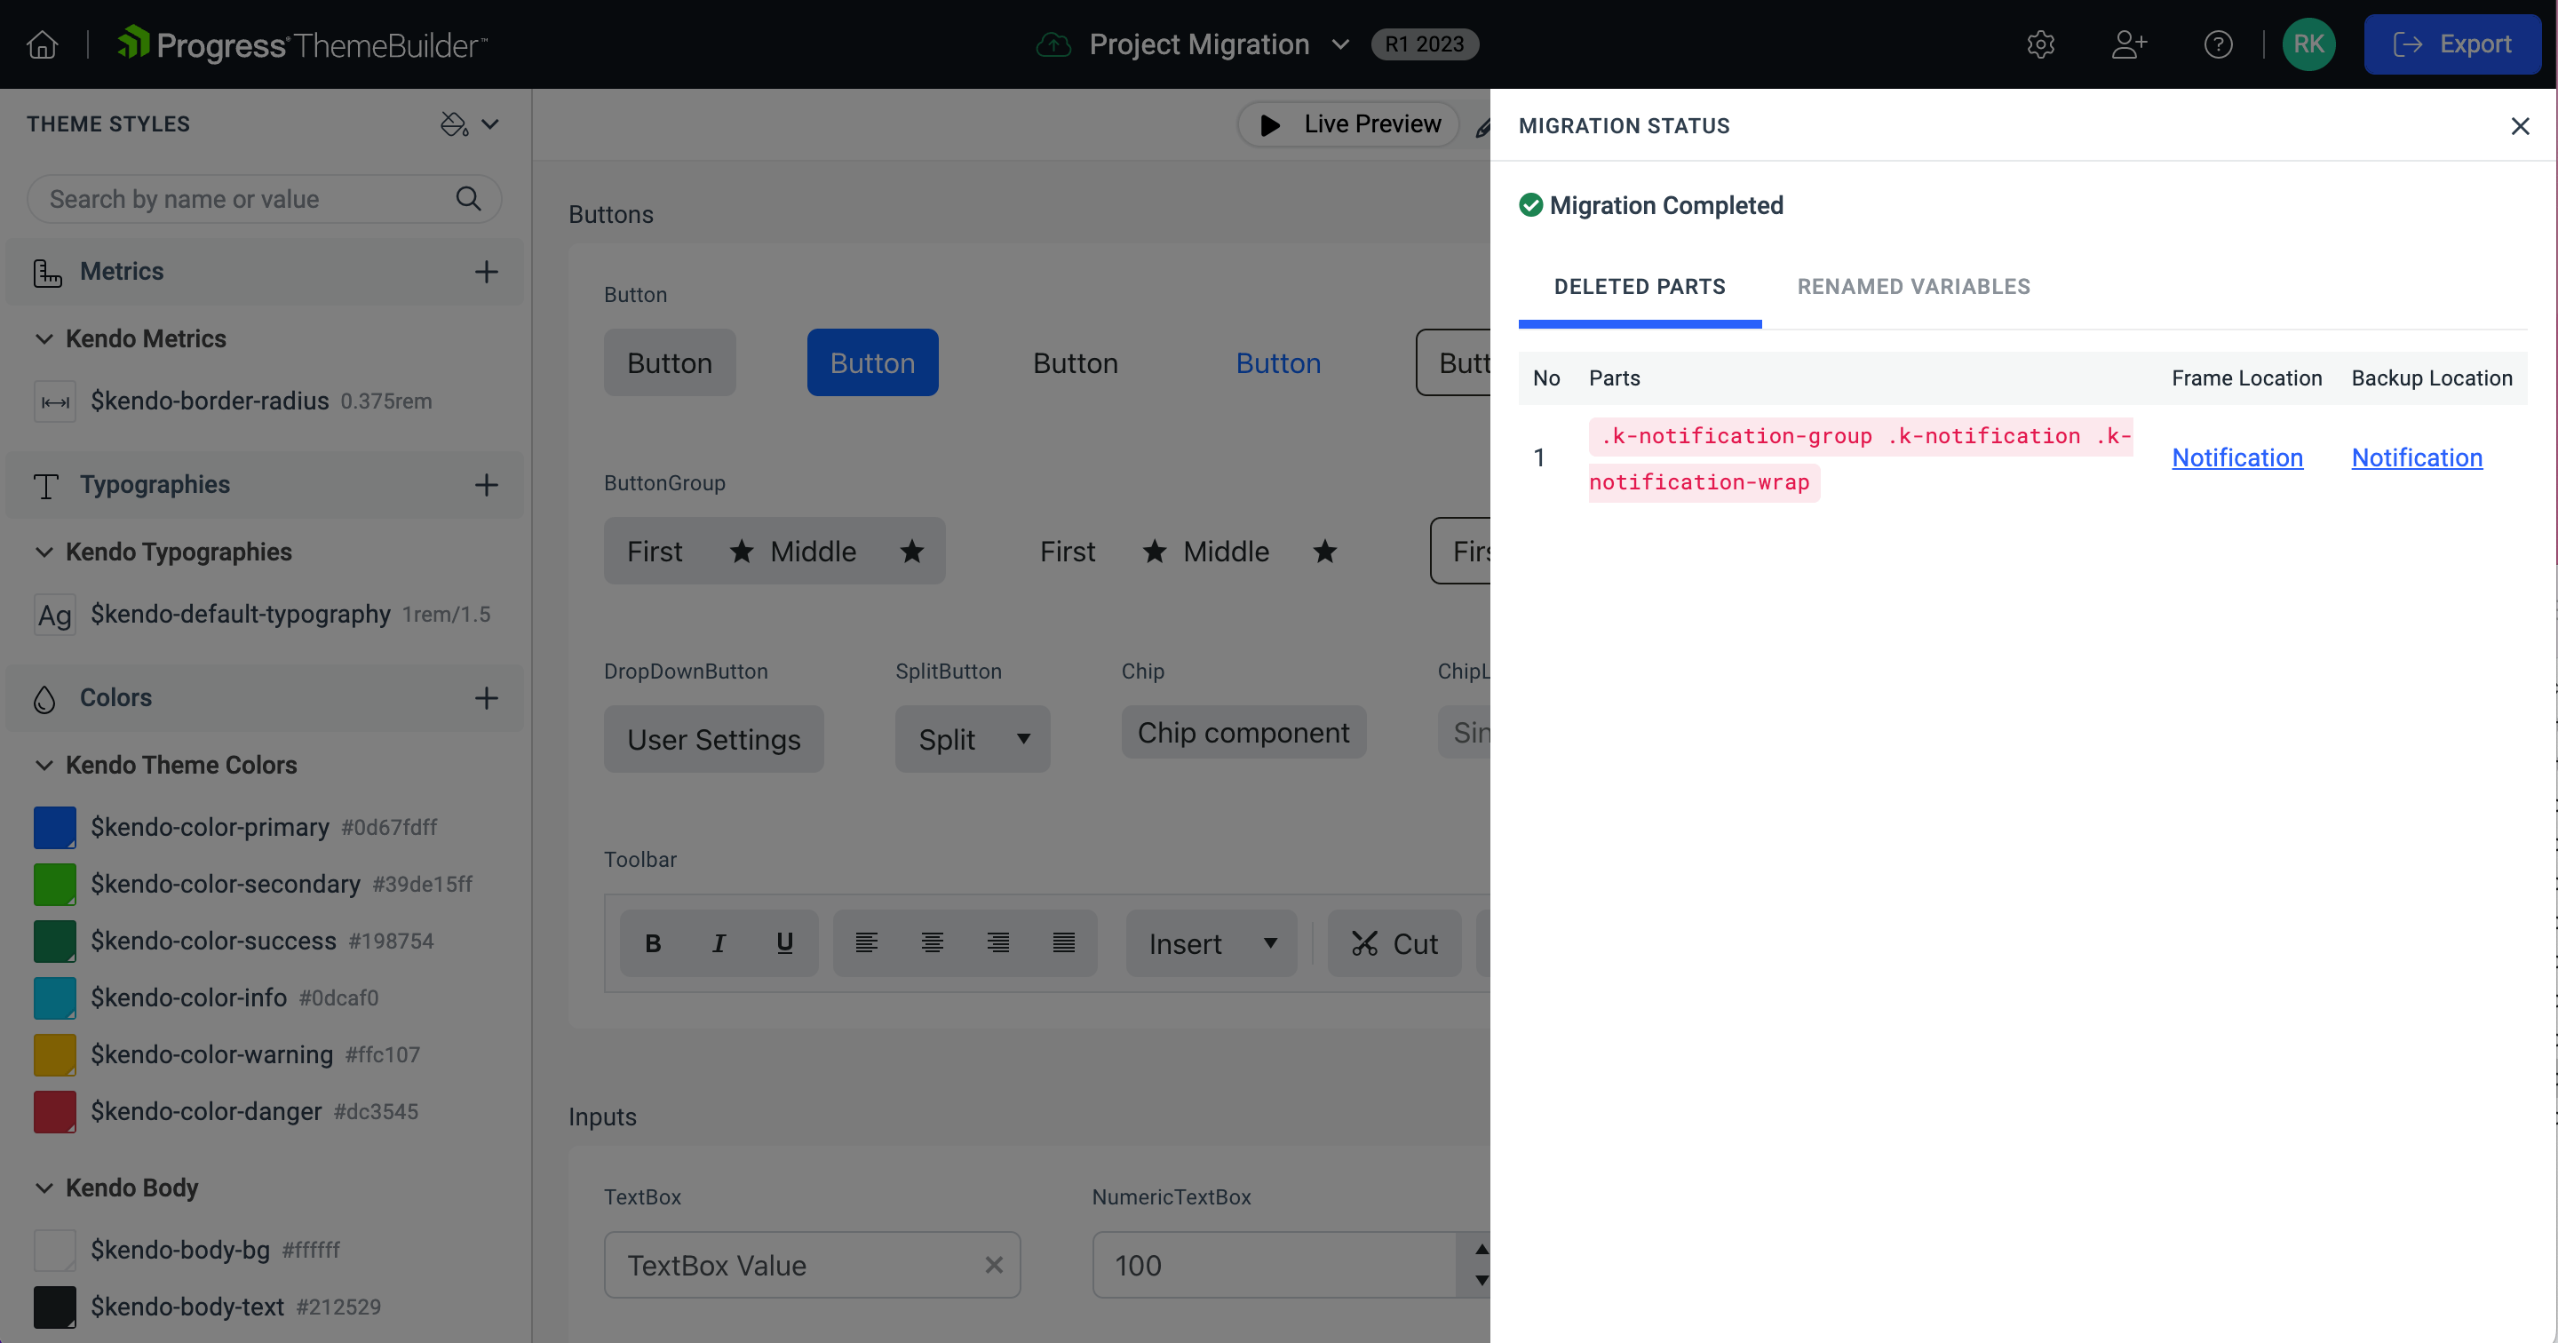Click the Export button in toolbar
Screen dimensions: 2558x1343
(x=2453, y=44)
